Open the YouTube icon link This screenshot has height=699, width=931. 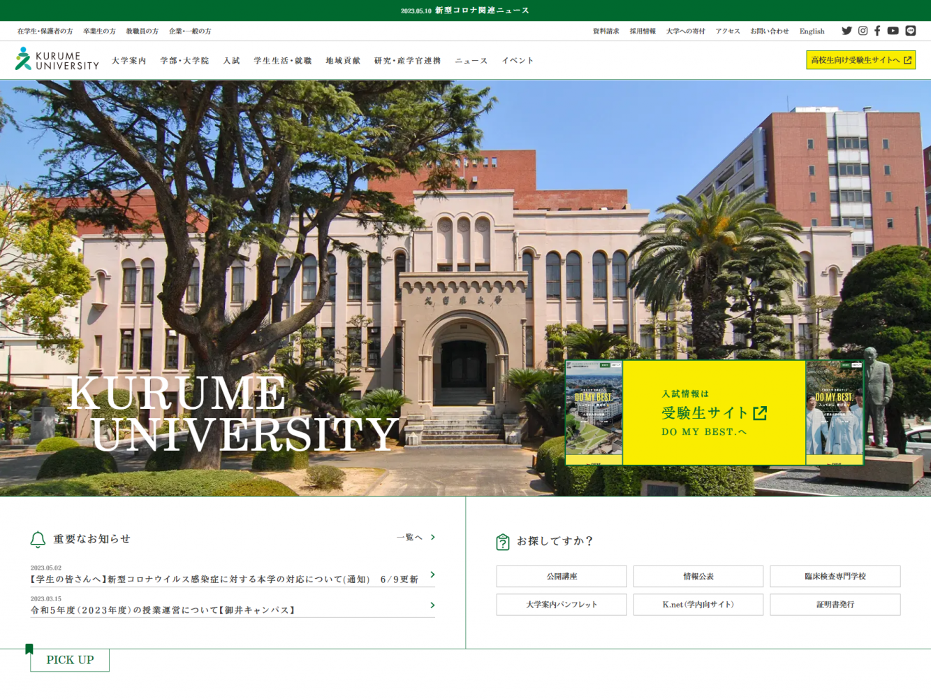[x=893, y=31]
